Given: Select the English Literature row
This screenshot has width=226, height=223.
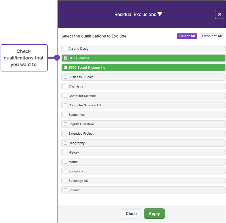Looking at the screenshot, I should [143, 124].
